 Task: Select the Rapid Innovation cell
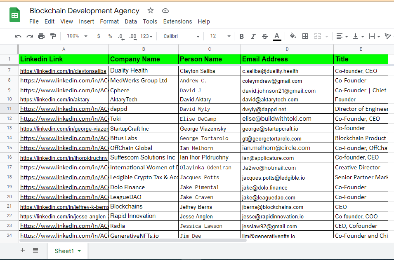(x=144, y=216)
